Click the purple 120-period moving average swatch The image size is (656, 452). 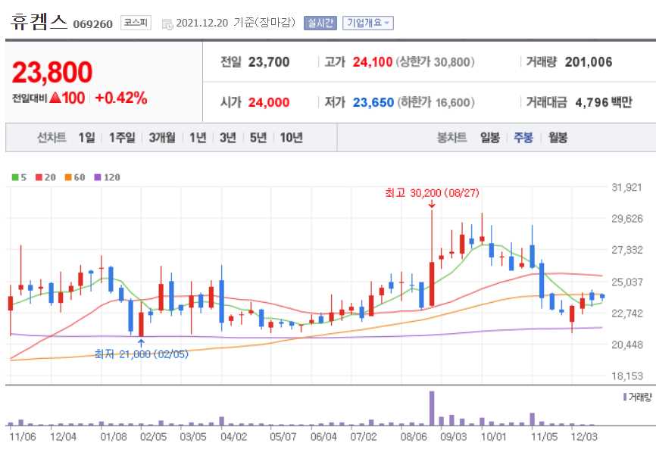[x=98, y=177]
